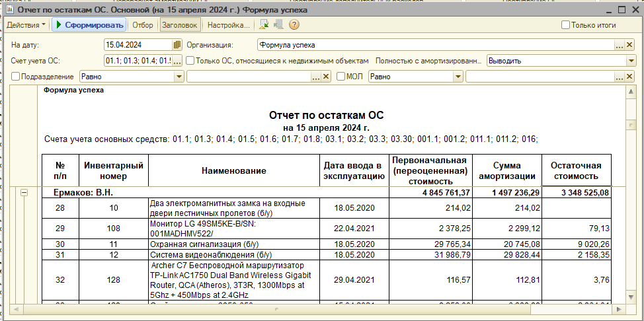Open account selection ellipsis for Счет учета ОС
This screenshot has height=321, width=644.
pyautogui.click(x=177, y=61)
